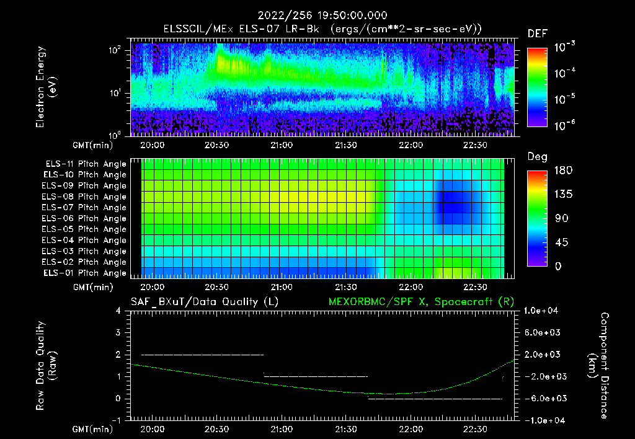Click the 2.0e+03 tick on the distance axis
The width and height of the screenshot is (635, 439).
tap(542, 355)
